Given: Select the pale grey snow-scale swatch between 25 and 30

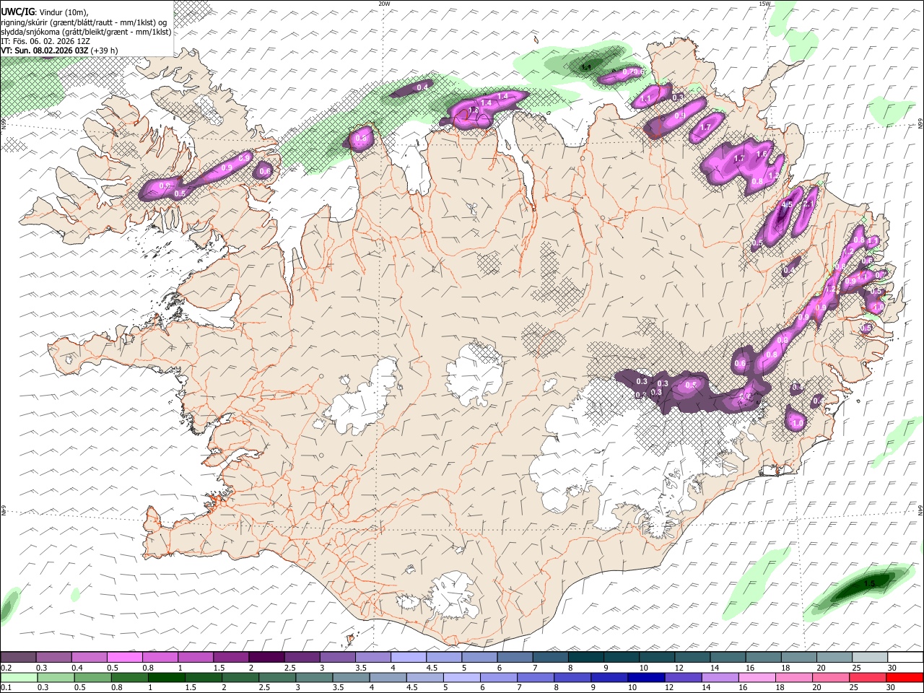Looking at the screenshot, I should [870, 657].
